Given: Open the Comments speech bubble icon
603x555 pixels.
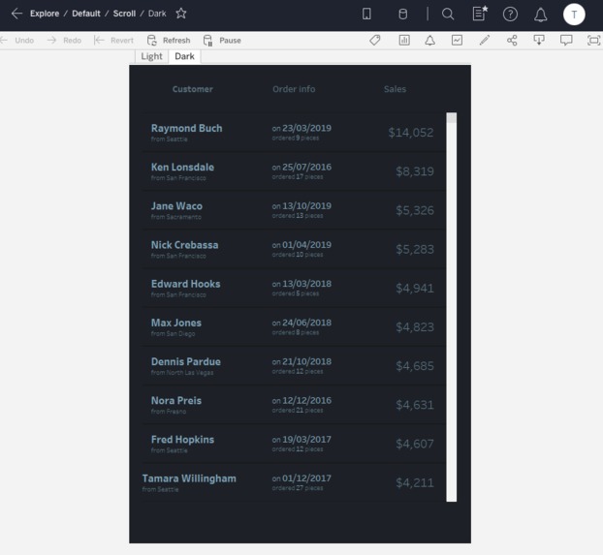Looking at the screenshot, I should [x=566, y=40].
